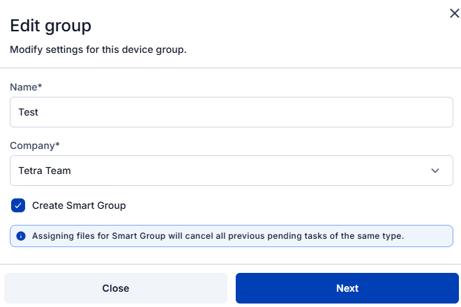Click the Name* field label
This screenshot has height=307, width=461.
pyautogui.click(x=26, y=87)
